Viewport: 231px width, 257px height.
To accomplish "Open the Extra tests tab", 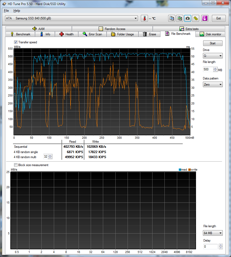I will tap(189, 29).
